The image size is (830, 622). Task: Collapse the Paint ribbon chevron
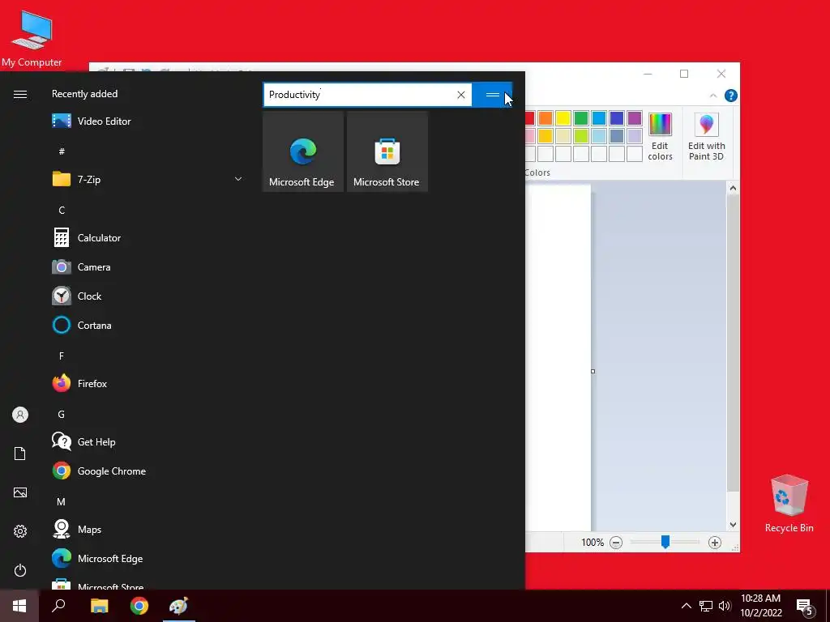coord(713,96)
